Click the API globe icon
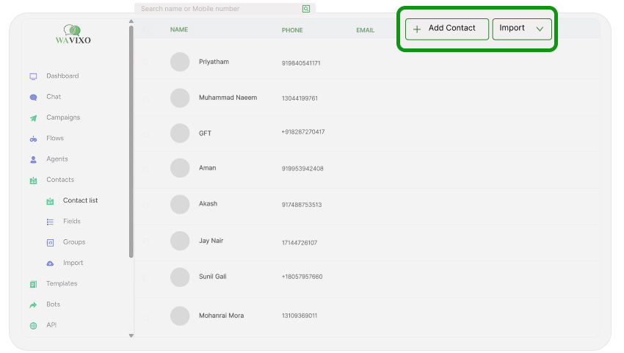624x353 pixels. [x=33, y=326]
